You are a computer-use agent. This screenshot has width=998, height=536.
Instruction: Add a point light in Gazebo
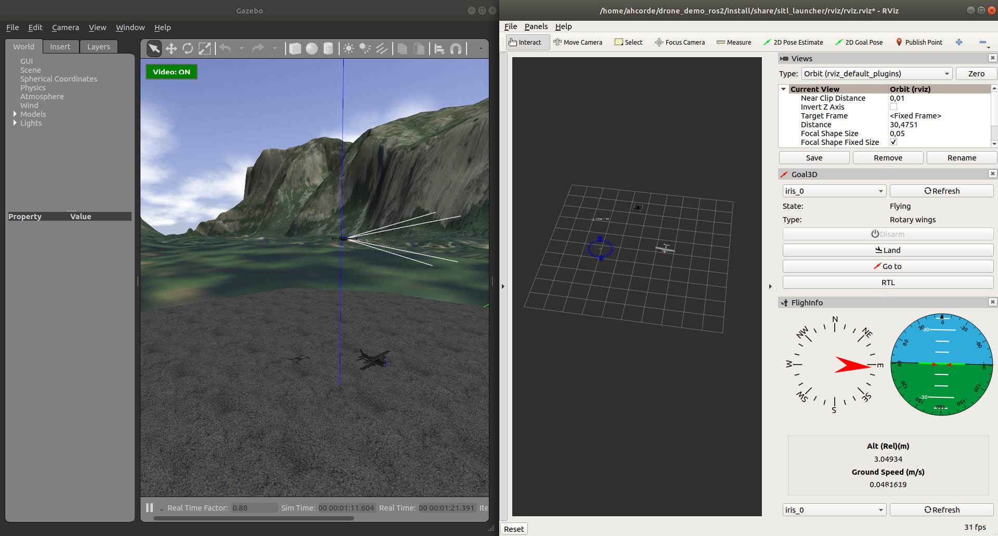348,48
